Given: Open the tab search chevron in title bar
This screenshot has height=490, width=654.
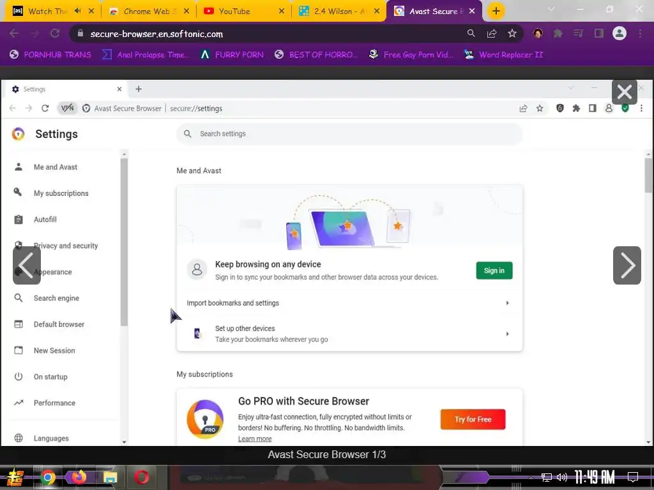Looking at the screenshot, I should [551, 9].
